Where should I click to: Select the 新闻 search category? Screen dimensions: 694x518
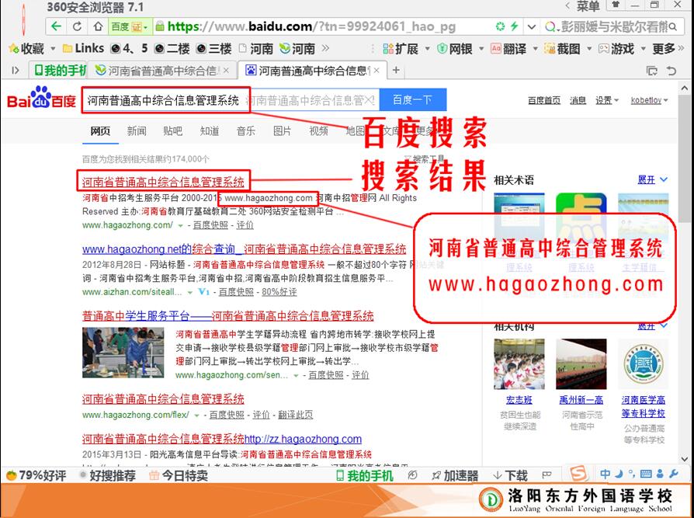[x=137, y=130]
